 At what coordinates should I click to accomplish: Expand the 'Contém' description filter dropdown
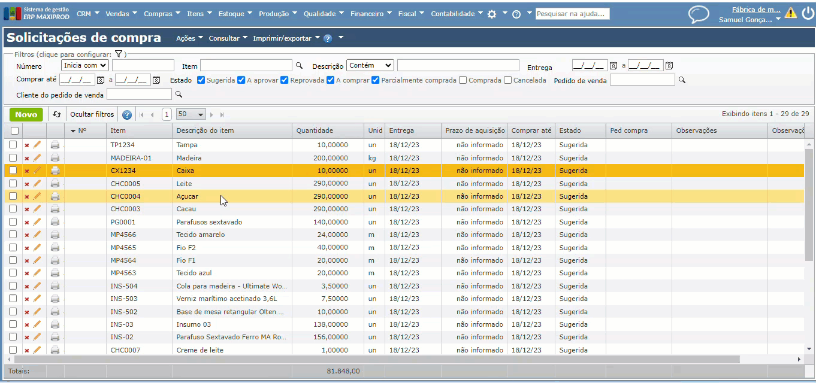[x=370, y=65]
